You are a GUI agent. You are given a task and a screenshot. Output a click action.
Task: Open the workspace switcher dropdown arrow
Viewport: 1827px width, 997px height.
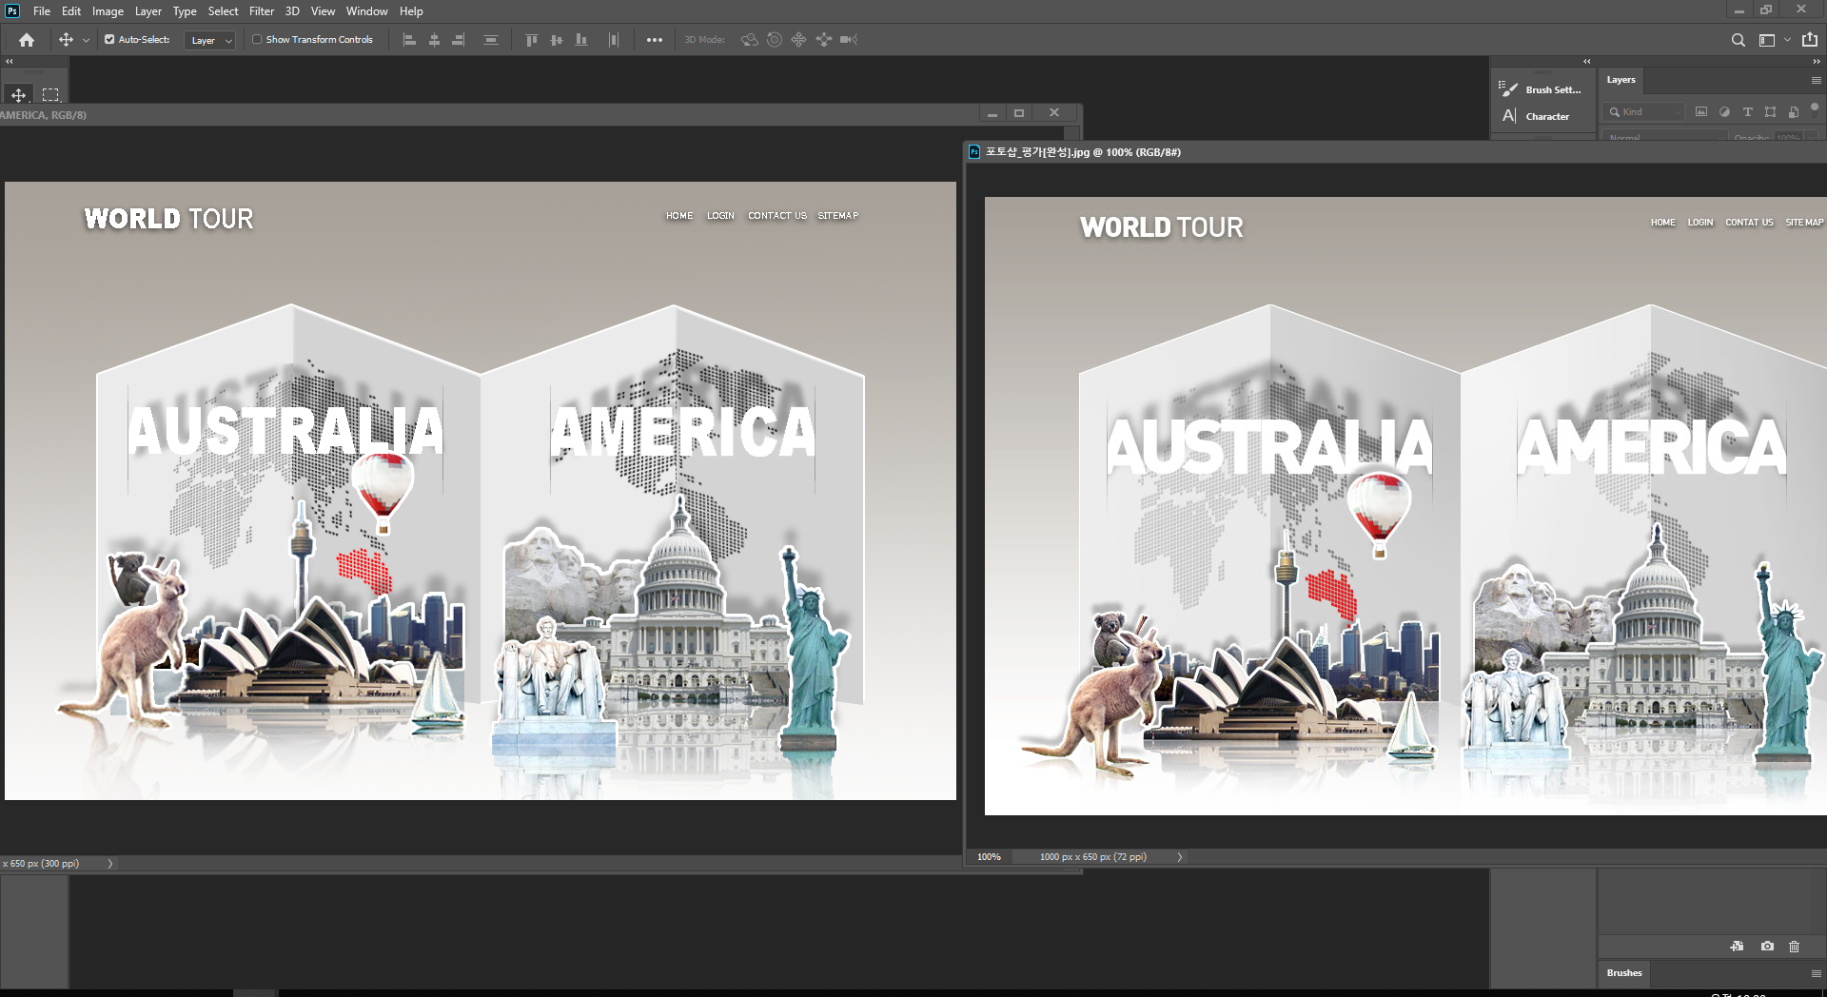pos(1787,40)
